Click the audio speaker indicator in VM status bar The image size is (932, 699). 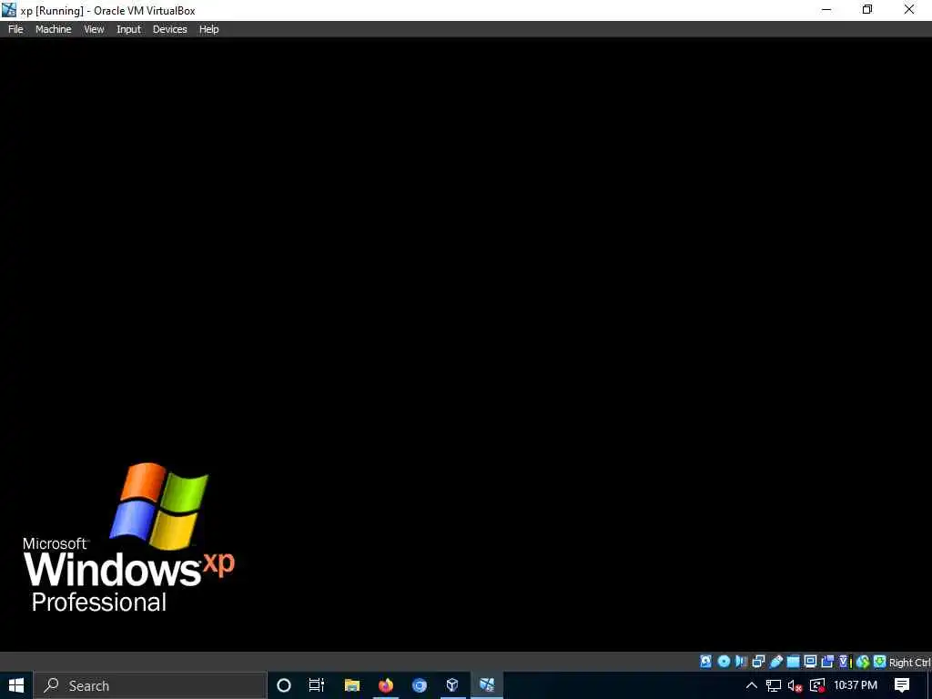(741, 662)
